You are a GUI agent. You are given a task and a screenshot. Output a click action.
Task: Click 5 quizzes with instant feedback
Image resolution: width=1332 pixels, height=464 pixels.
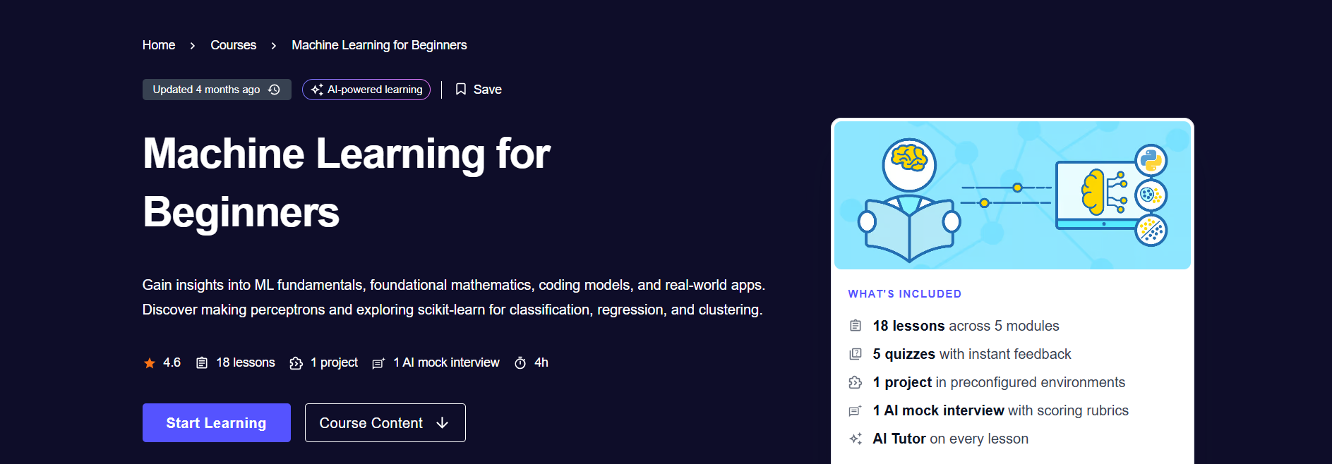[x=972, y=354]
